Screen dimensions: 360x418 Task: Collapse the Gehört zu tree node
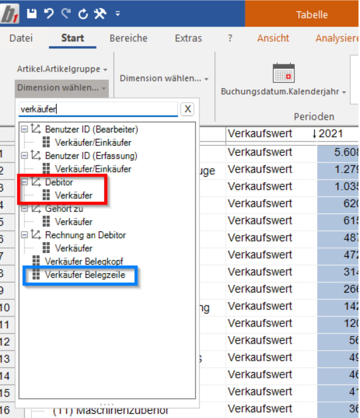pos(24,209)
